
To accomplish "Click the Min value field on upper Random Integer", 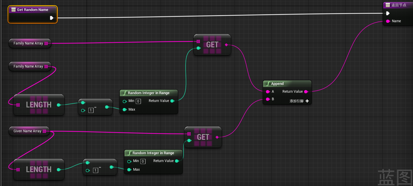I will coord(138,101).
